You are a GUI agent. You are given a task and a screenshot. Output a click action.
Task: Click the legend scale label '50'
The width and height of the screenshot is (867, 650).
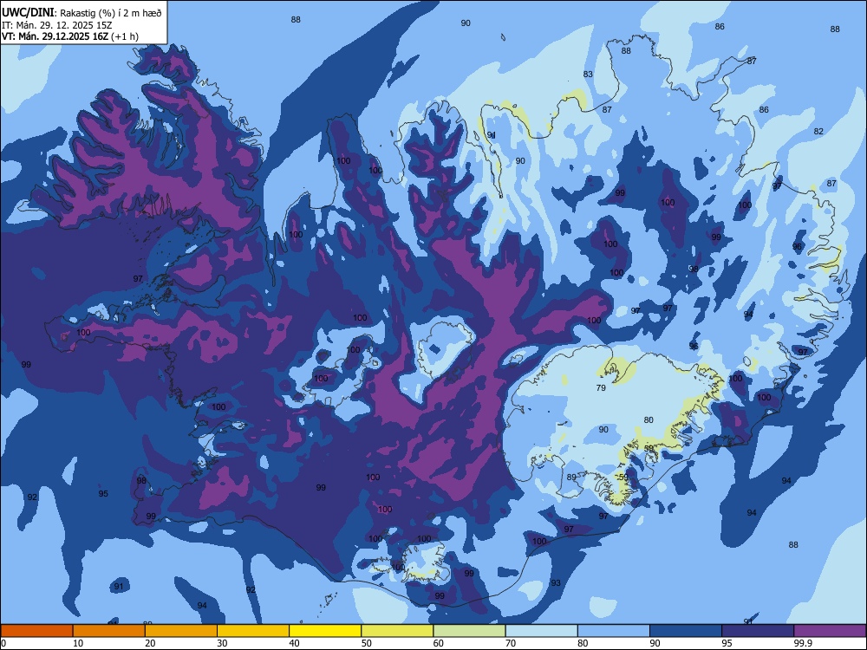[x=366, y=643]
